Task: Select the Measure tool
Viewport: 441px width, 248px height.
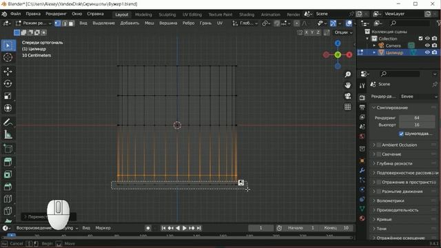Action: click(8, 135)
